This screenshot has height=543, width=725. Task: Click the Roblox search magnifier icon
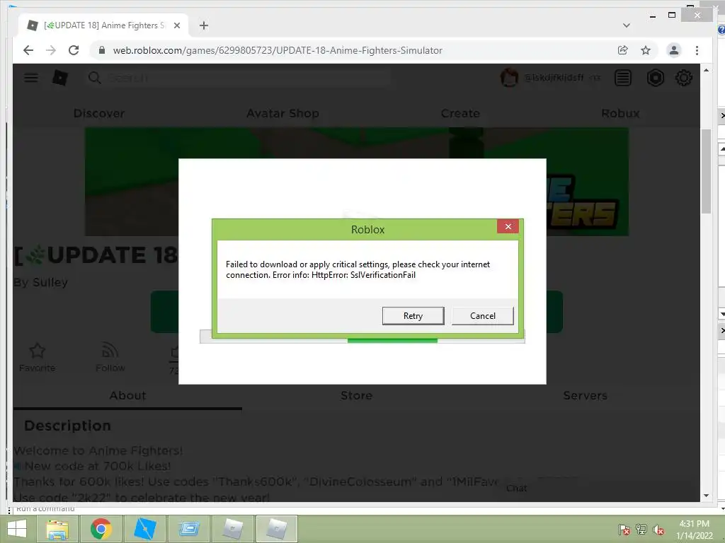pos(94,78)
